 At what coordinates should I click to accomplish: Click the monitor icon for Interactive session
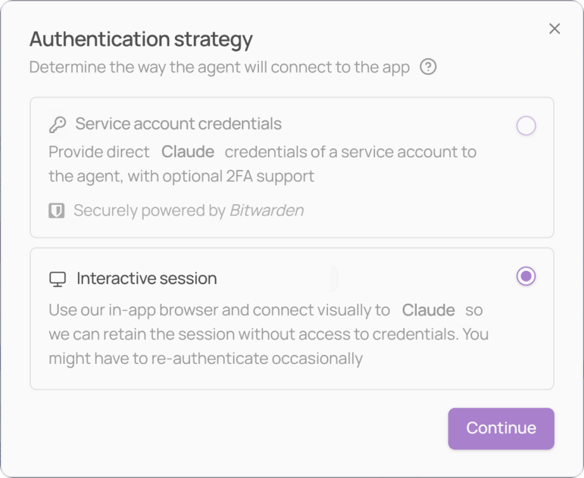coord(58,280)
